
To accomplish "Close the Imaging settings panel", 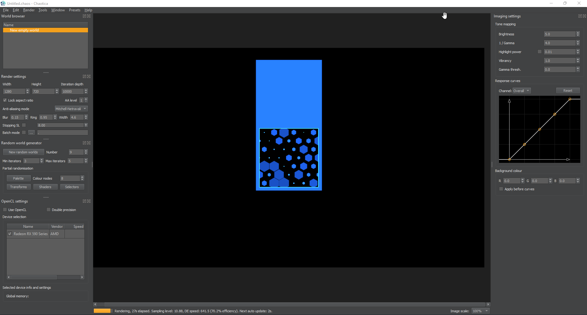I will pos(585,16).
